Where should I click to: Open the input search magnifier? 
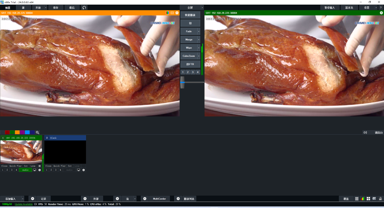[x=37, y=132]
